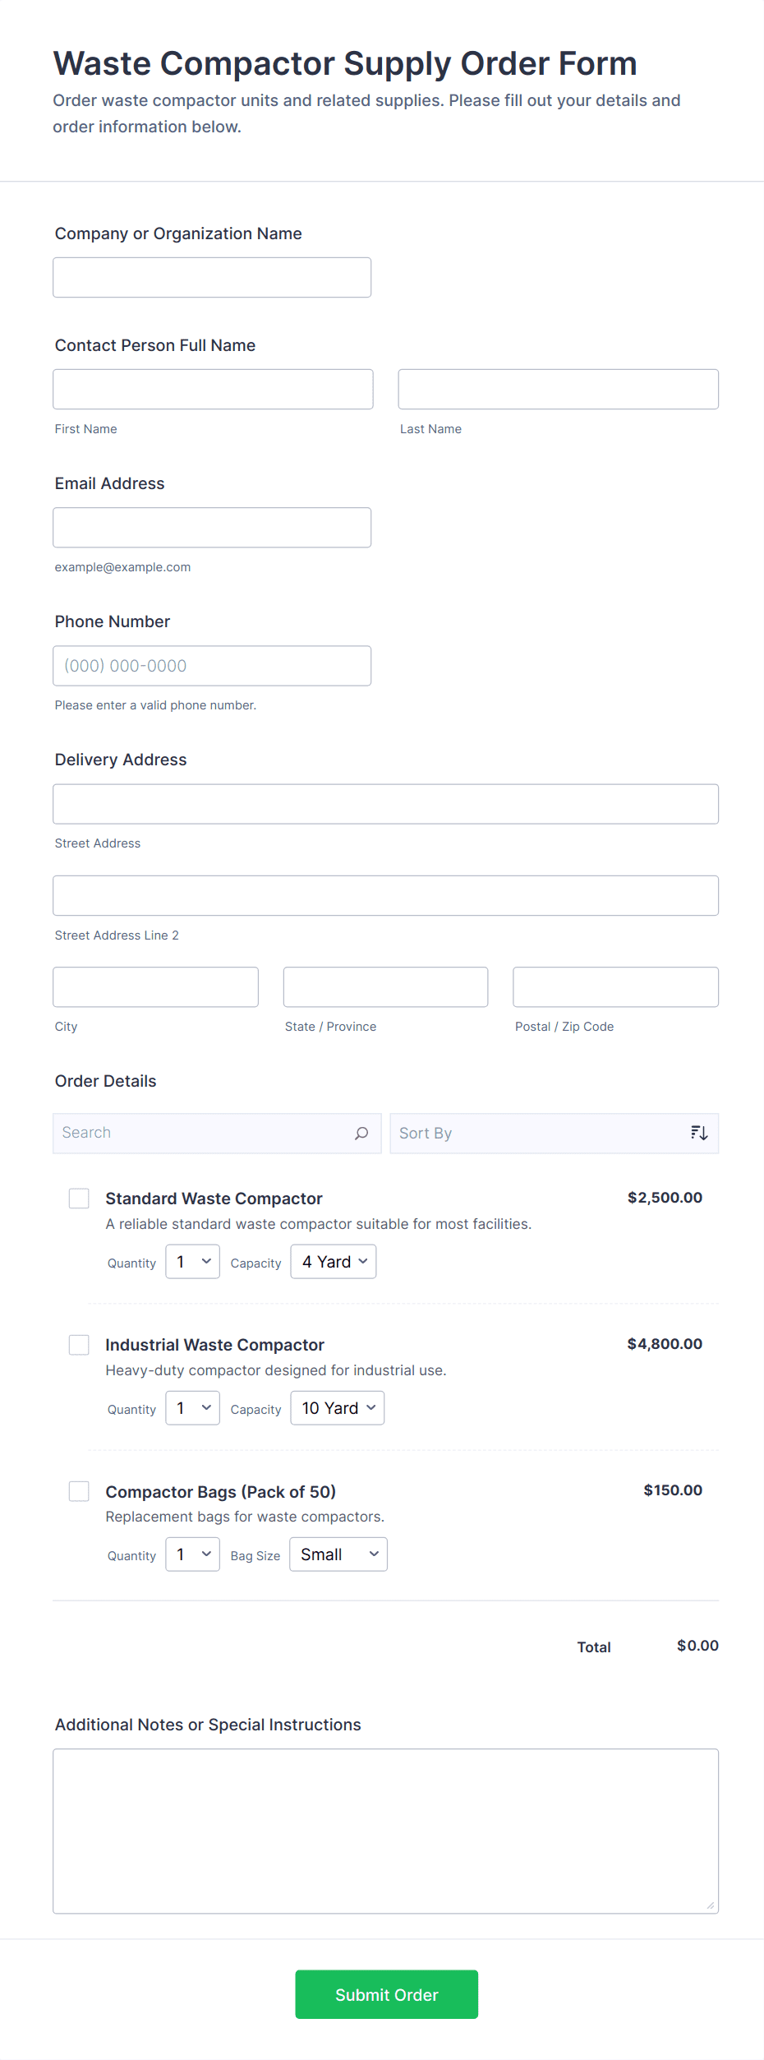Open the 10 Yard capacity dropdown
The height and width of the screenshot is (2060, 764).
(x=338, y=1408)
